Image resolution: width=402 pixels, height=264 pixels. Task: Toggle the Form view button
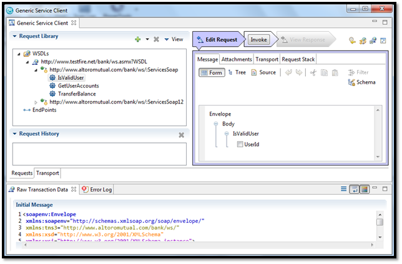point(212,72)
